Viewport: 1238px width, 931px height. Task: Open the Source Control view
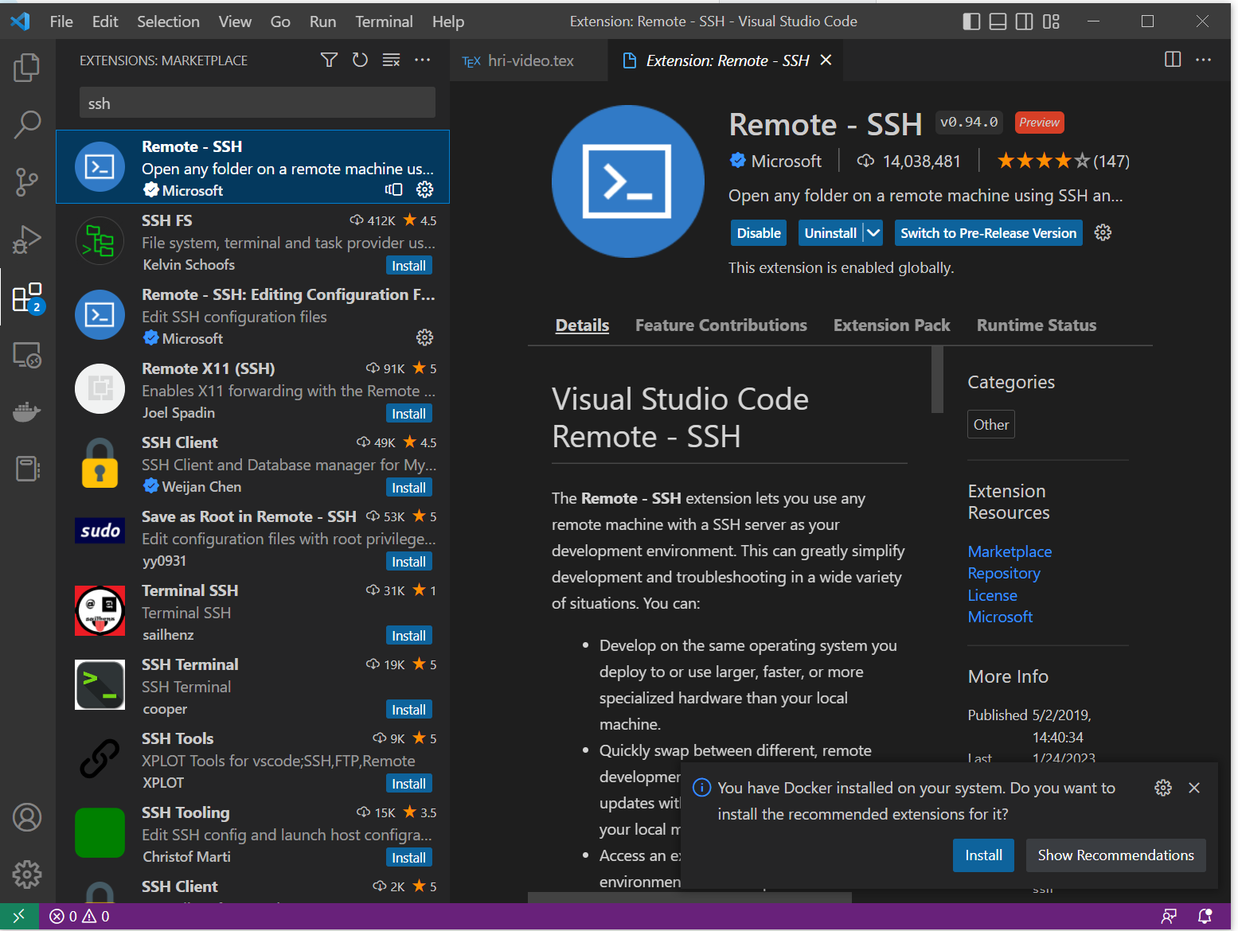(27, 182)
